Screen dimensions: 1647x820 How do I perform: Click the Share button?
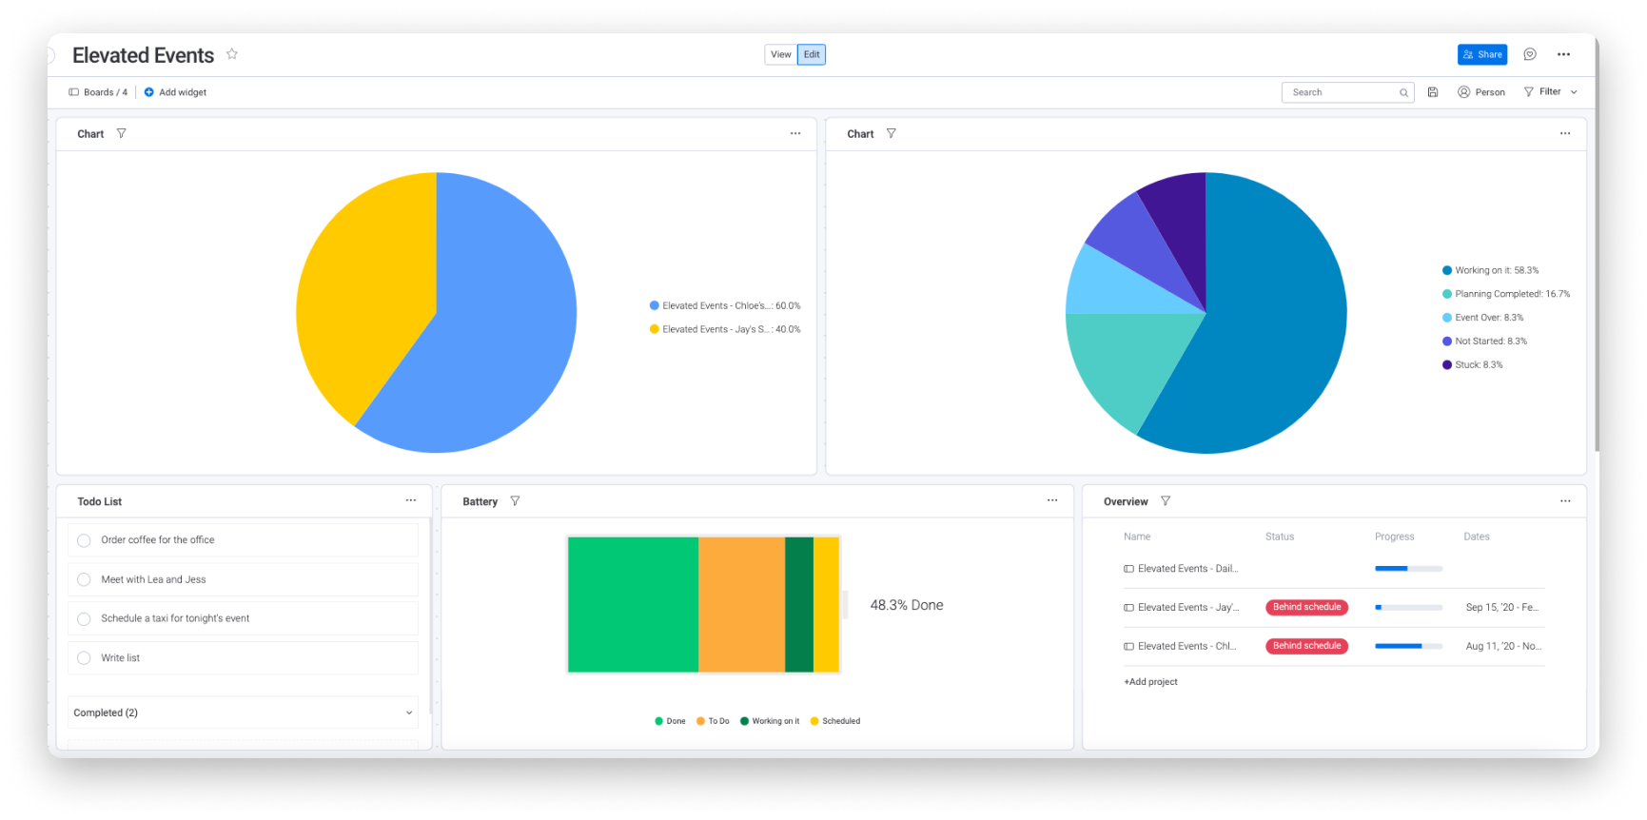pos(1482,54)
